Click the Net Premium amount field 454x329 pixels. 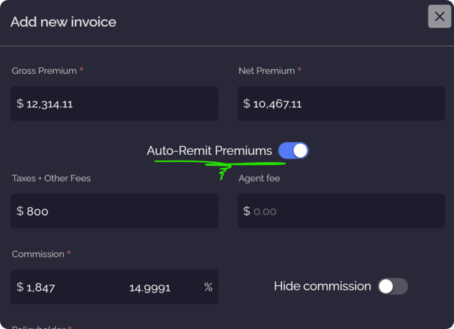pyautogui.click(x=341, y=103)
